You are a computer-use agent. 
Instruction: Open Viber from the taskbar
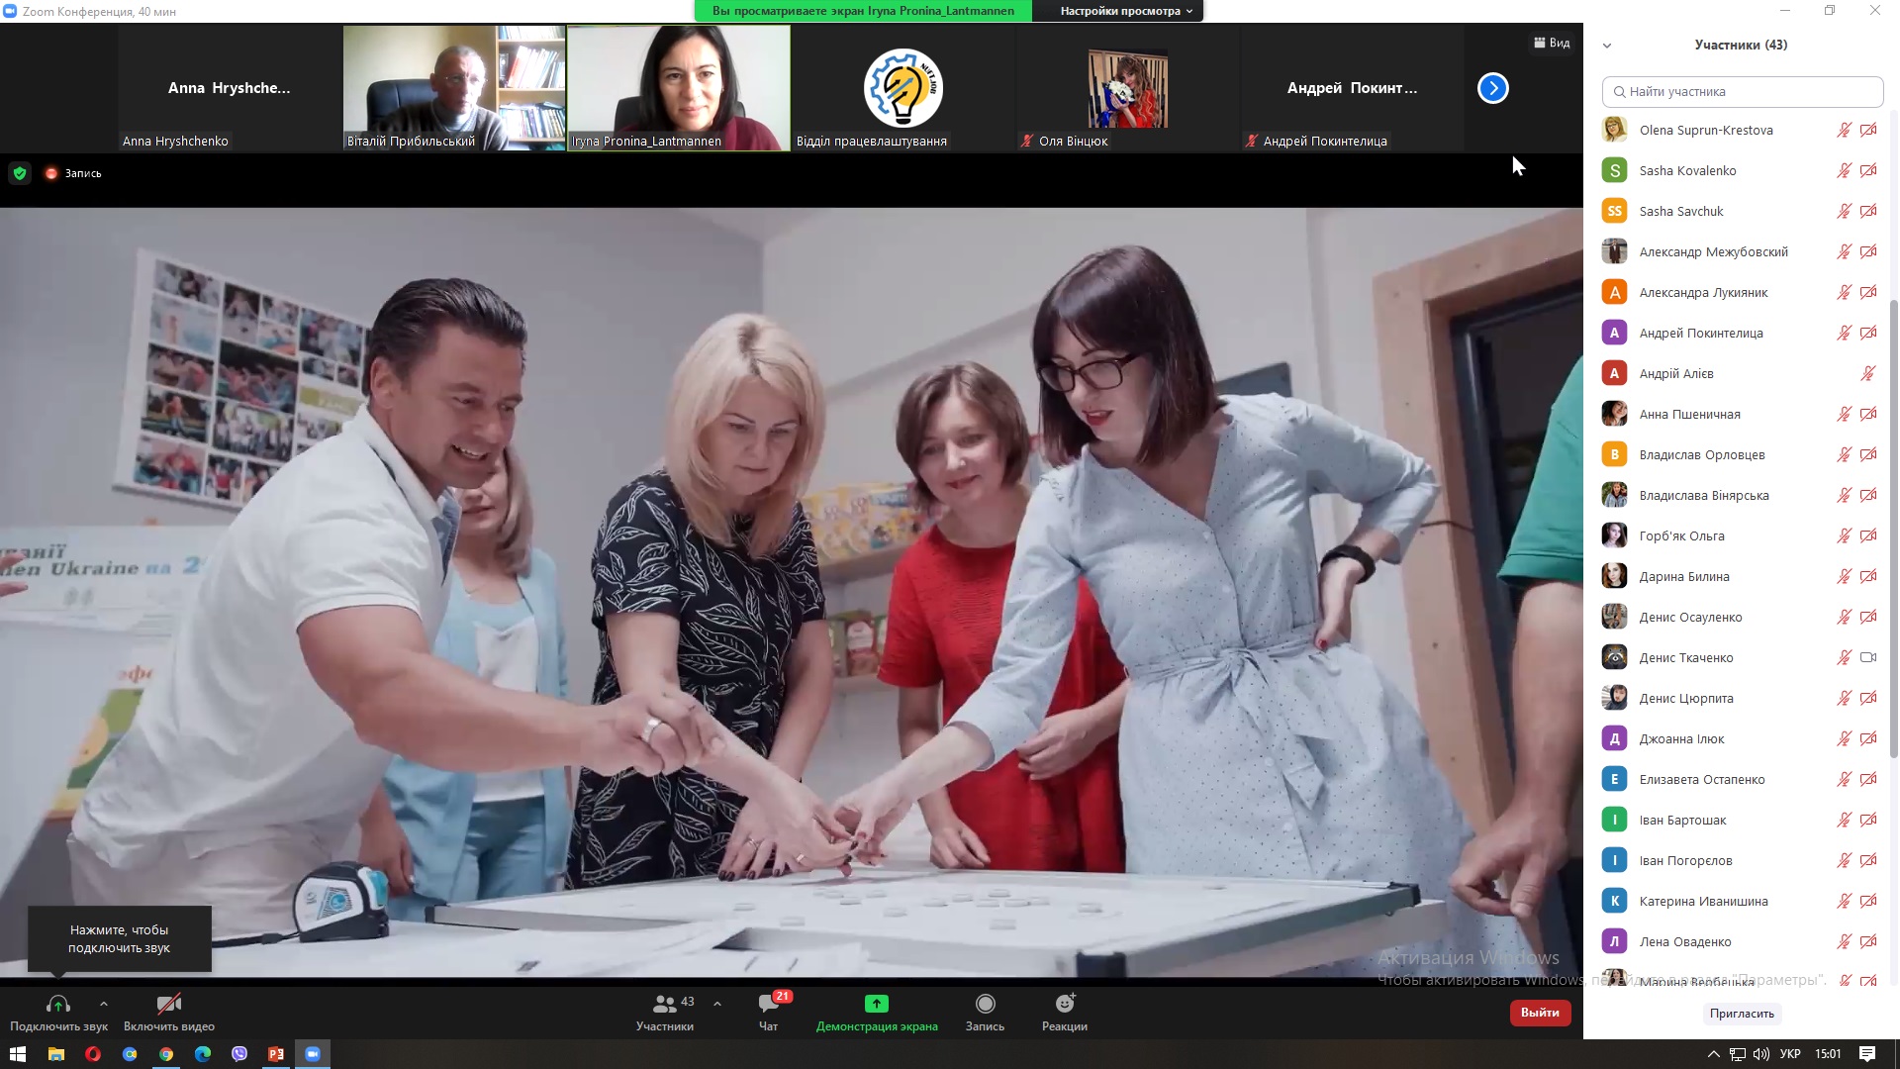point(239,1054)
